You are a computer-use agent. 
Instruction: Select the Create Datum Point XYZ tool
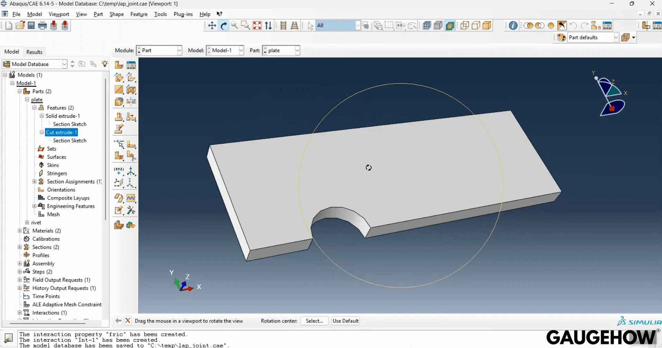coord(119,170)
